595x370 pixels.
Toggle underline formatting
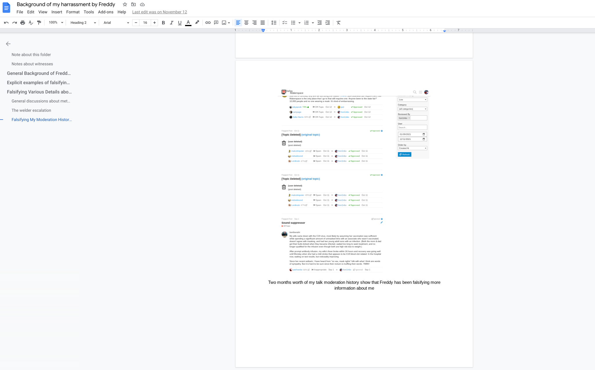coord(180,23)
